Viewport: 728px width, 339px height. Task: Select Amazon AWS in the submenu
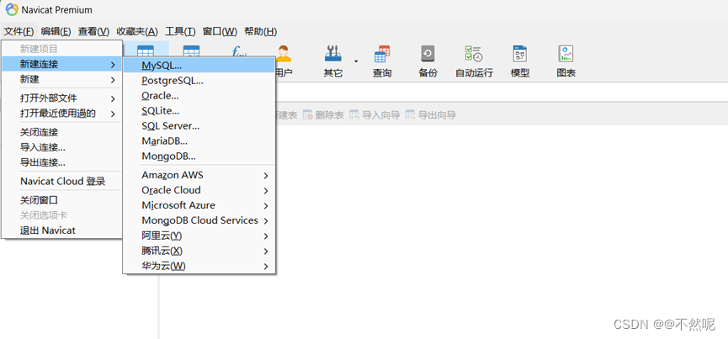[x=199, y=175]
